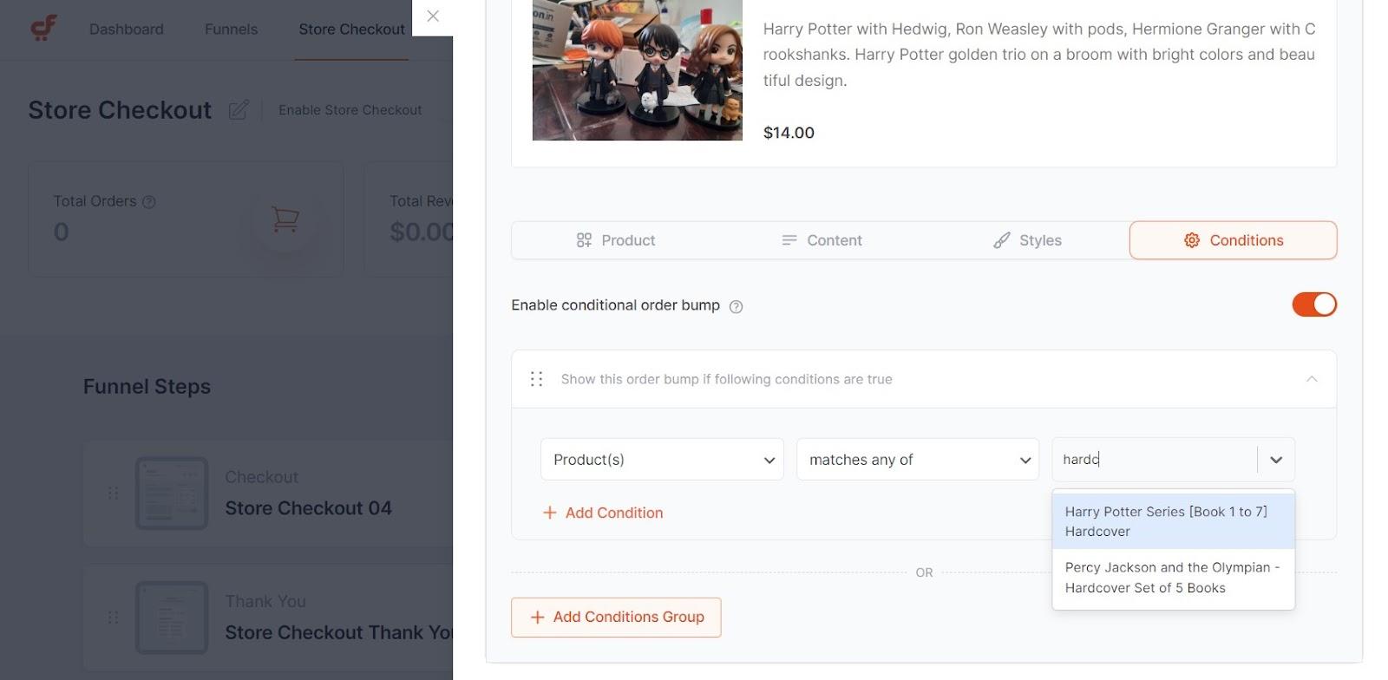Switch to the Styles tab
The image size is (1388, 680).
tap(1027, 240)
